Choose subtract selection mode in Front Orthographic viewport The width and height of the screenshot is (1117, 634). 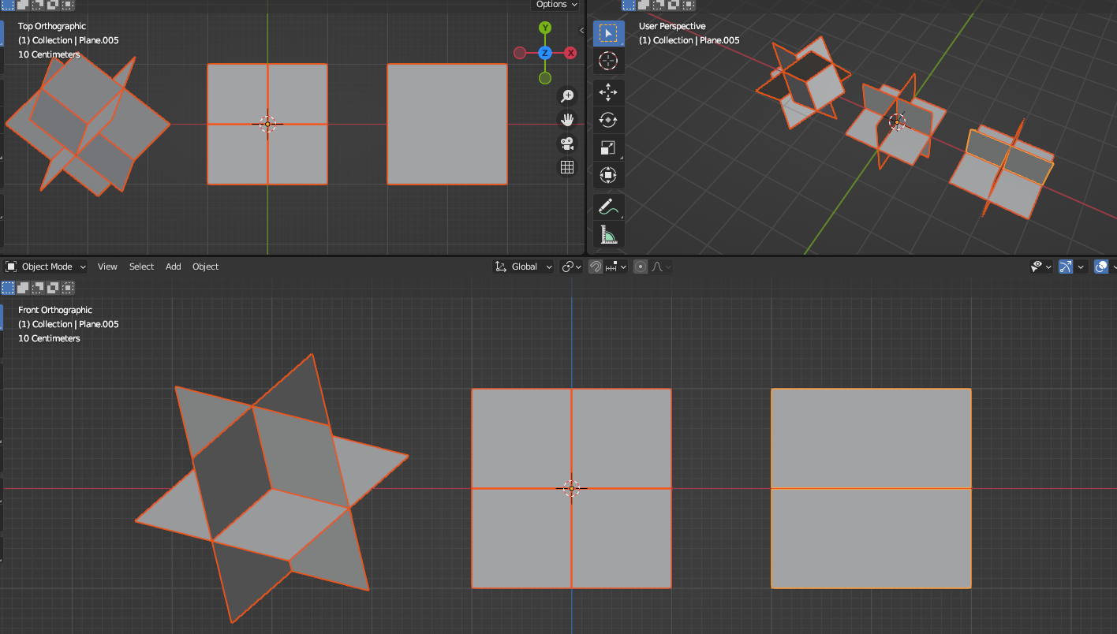point(38,288)
